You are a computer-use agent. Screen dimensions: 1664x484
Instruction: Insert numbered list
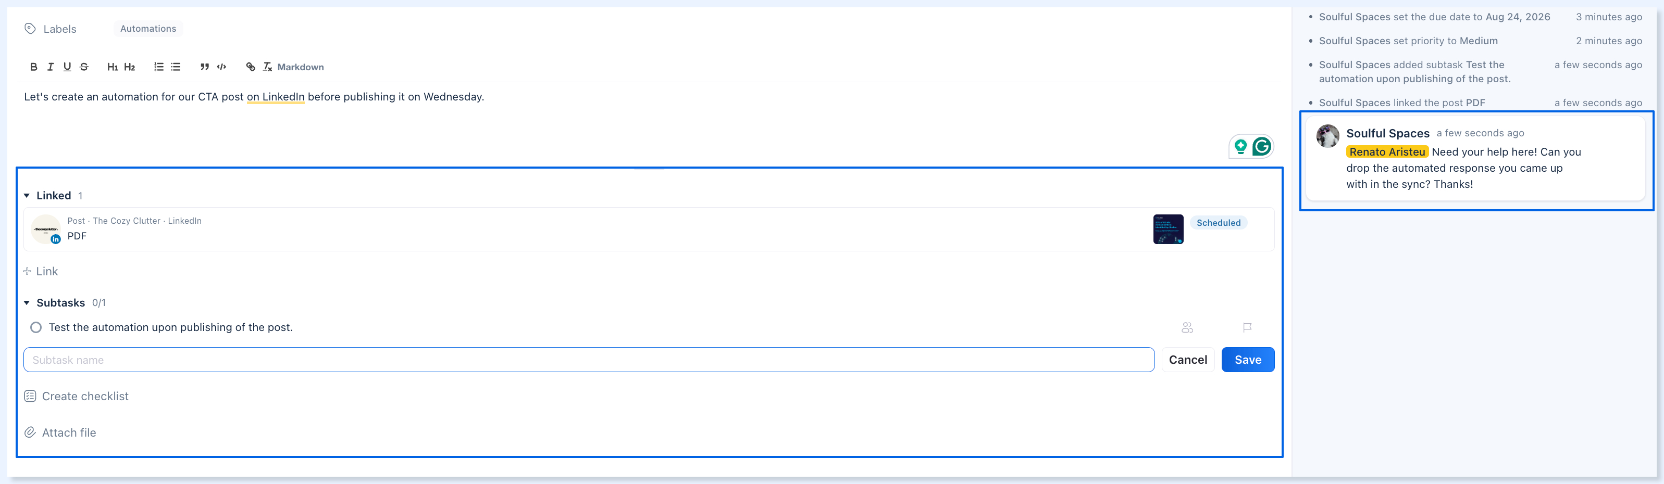tap(159, 67)
